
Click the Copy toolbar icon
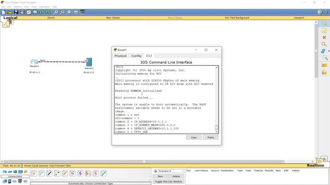[x=29, y=12]
